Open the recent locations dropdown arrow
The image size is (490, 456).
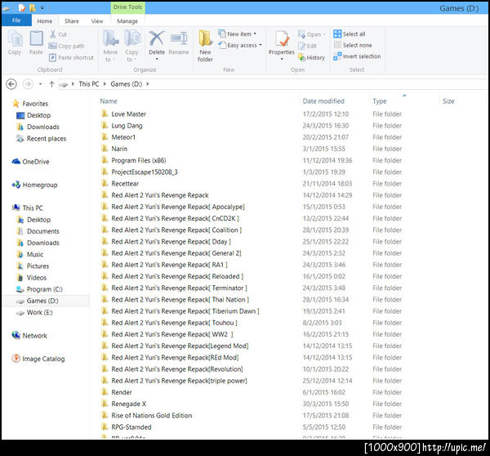point(40,84)
